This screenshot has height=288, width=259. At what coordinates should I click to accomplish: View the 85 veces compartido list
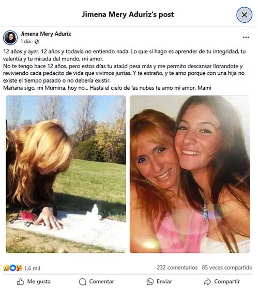point(227,267)
